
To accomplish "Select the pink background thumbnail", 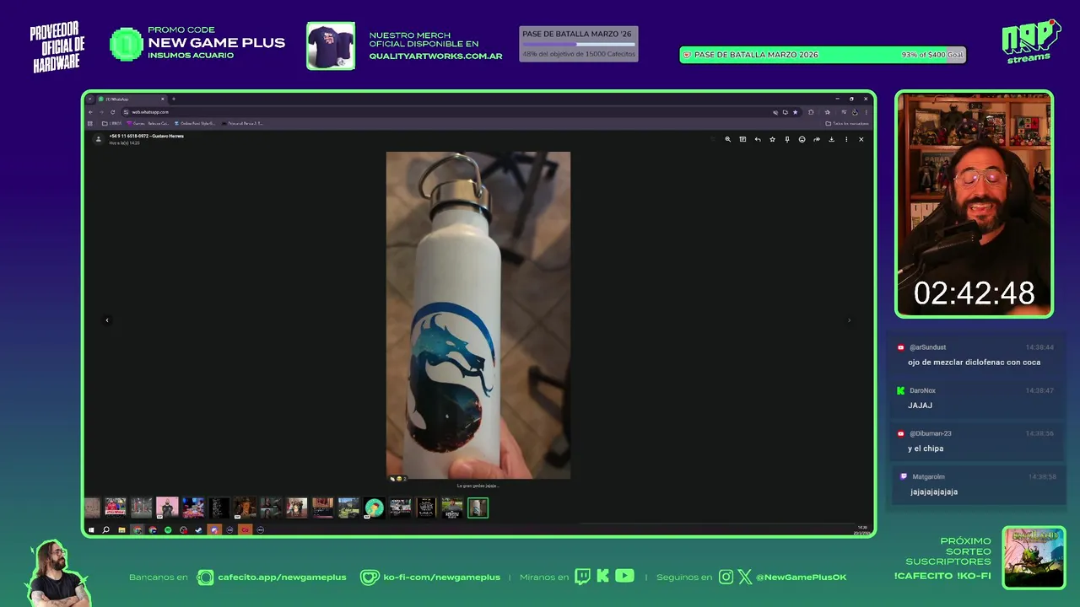I will tap(167, 508).
